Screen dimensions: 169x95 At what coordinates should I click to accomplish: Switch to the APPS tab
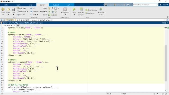tap(30, 5)
